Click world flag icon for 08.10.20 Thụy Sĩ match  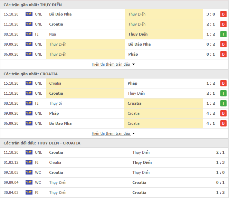[x=29, y=103]
